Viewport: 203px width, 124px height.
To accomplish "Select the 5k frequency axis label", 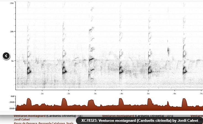I will click(12, 61).
